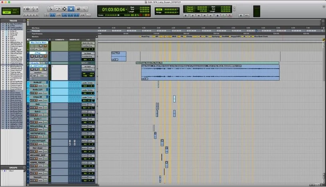Screen dimensions: 326x187
Task: Click the I/O column header
Action: click(x=88, y=39)
